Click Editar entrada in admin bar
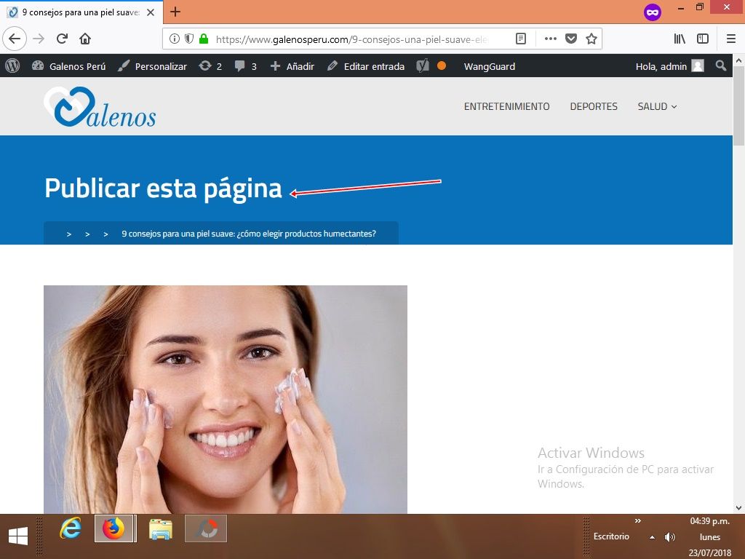 tap(366, 66)
